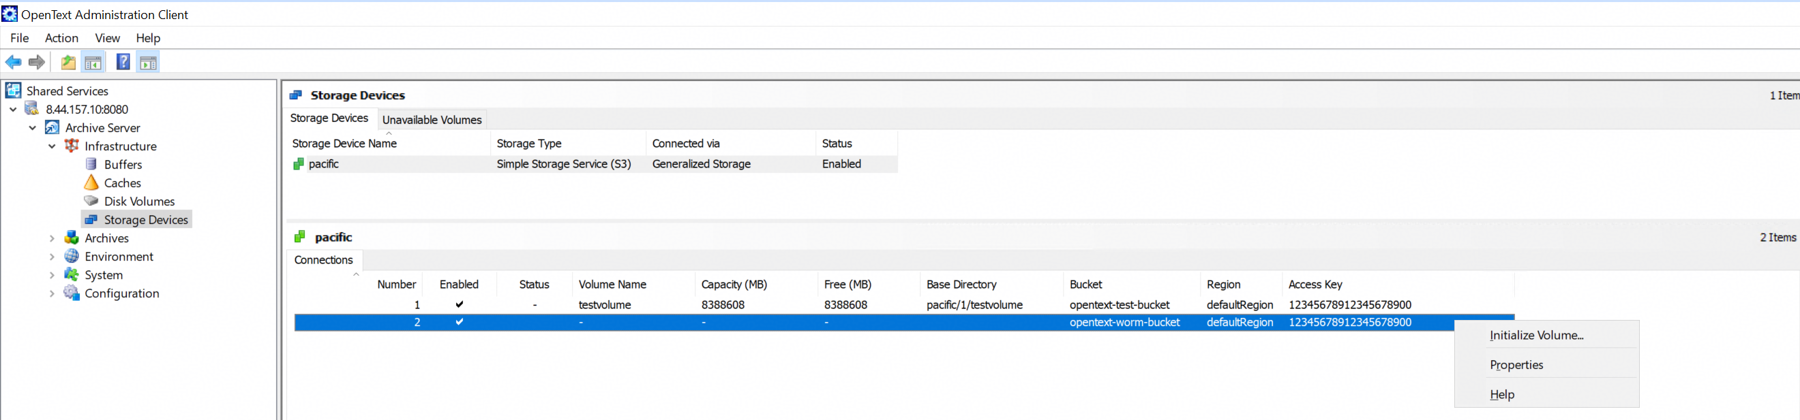Click the opentext-test-bucket cell

[x=1120, y=304]
